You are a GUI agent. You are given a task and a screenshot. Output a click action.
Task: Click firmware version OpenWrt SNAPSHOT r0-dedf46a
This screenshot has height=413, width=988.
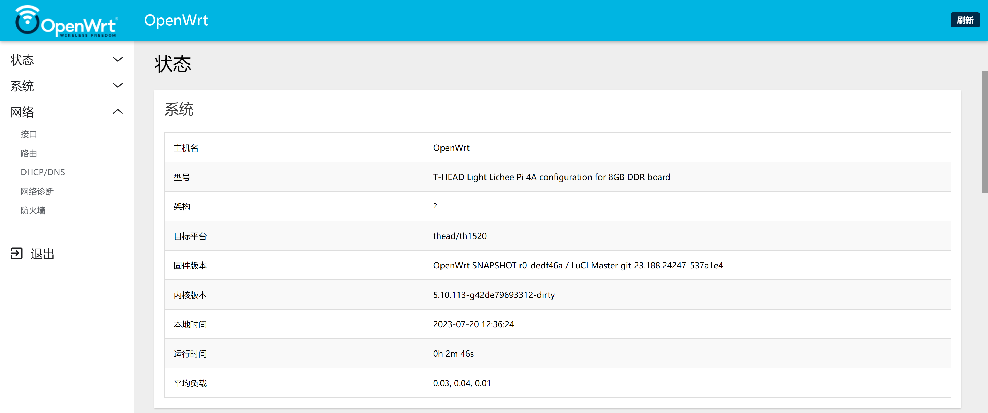point(497,265)
